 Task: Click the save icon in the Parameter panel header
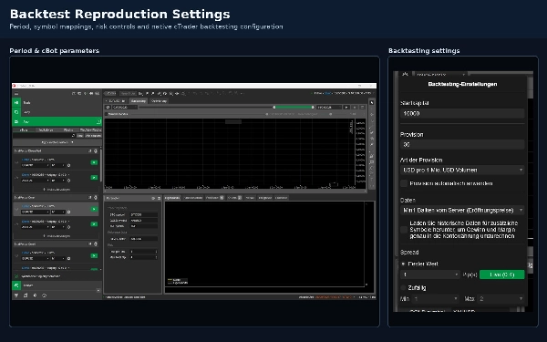[x=159, y=198]
